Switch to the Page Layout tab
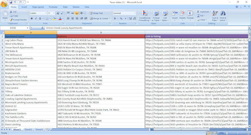The image size is (251, 135). click(38, 7)
